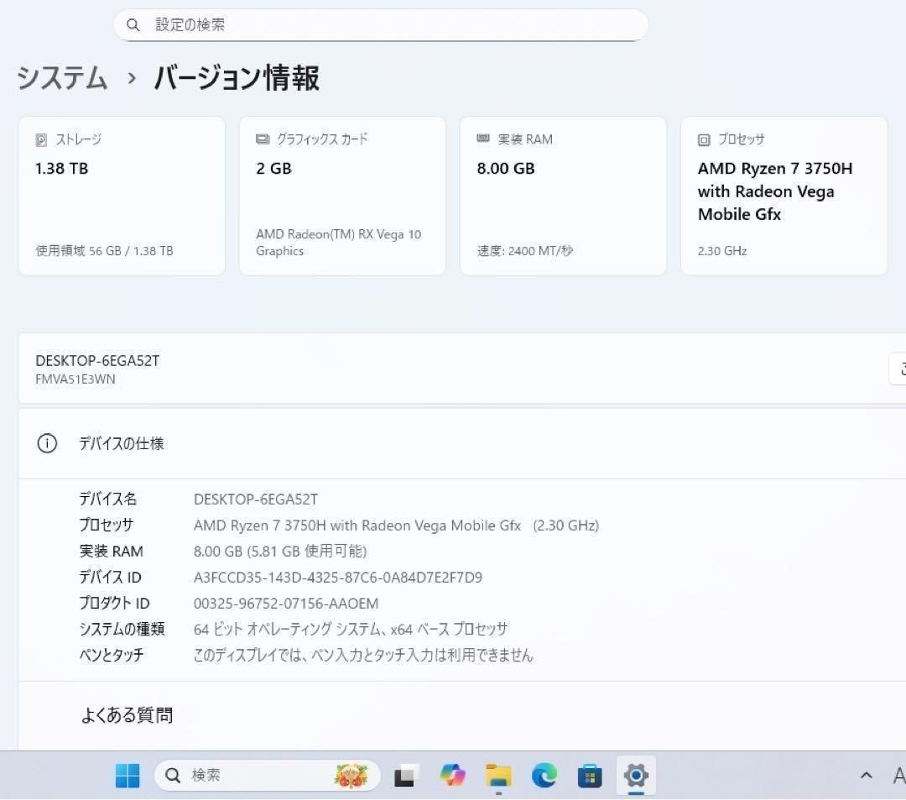Image resolution: width=906 pixels, height=800 pixels.
Task: Click the Start button
Action: point(127,776)
